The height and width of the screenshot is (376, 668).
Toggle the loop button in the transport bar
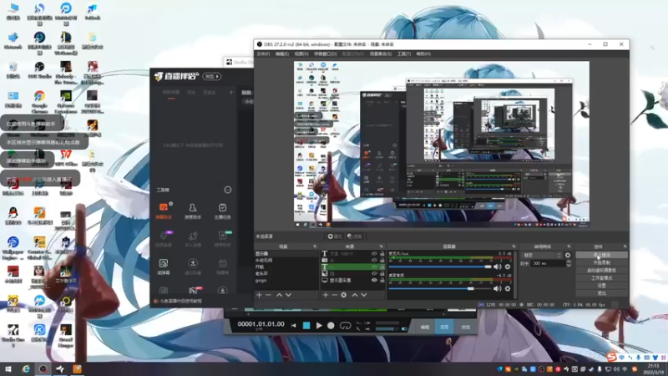(x=345, y=326)
